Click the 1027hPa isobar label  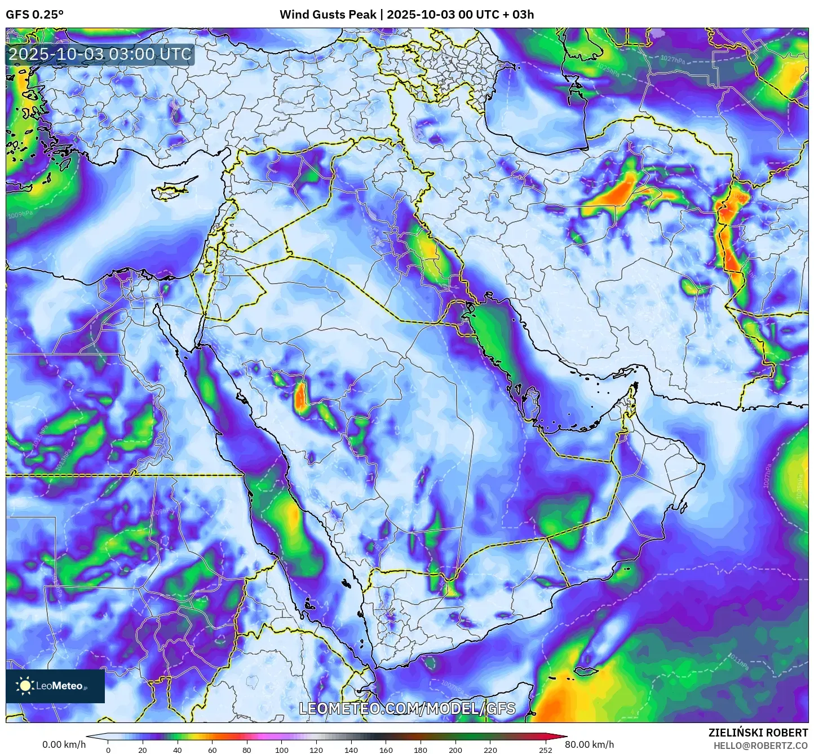(672, 59)
